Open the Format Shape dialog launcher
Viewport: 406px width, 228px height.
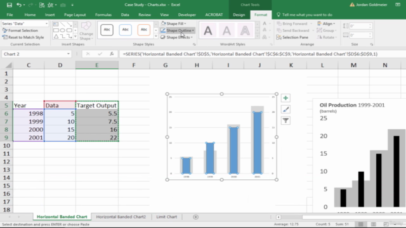point(194,44)
